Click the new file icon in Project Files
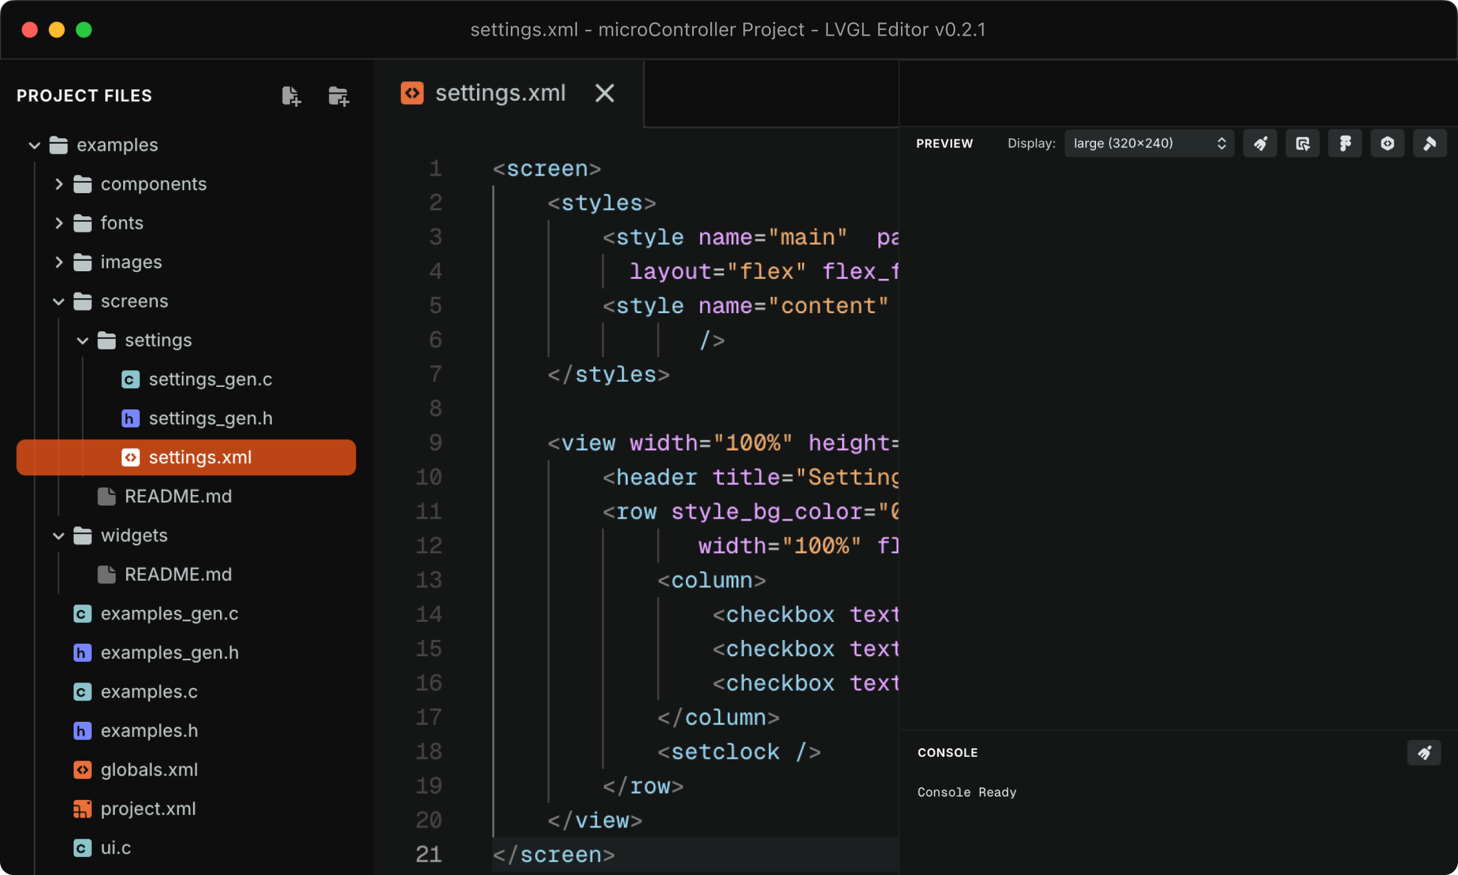This screenshot has height=875, width=1458. (291, 96)
